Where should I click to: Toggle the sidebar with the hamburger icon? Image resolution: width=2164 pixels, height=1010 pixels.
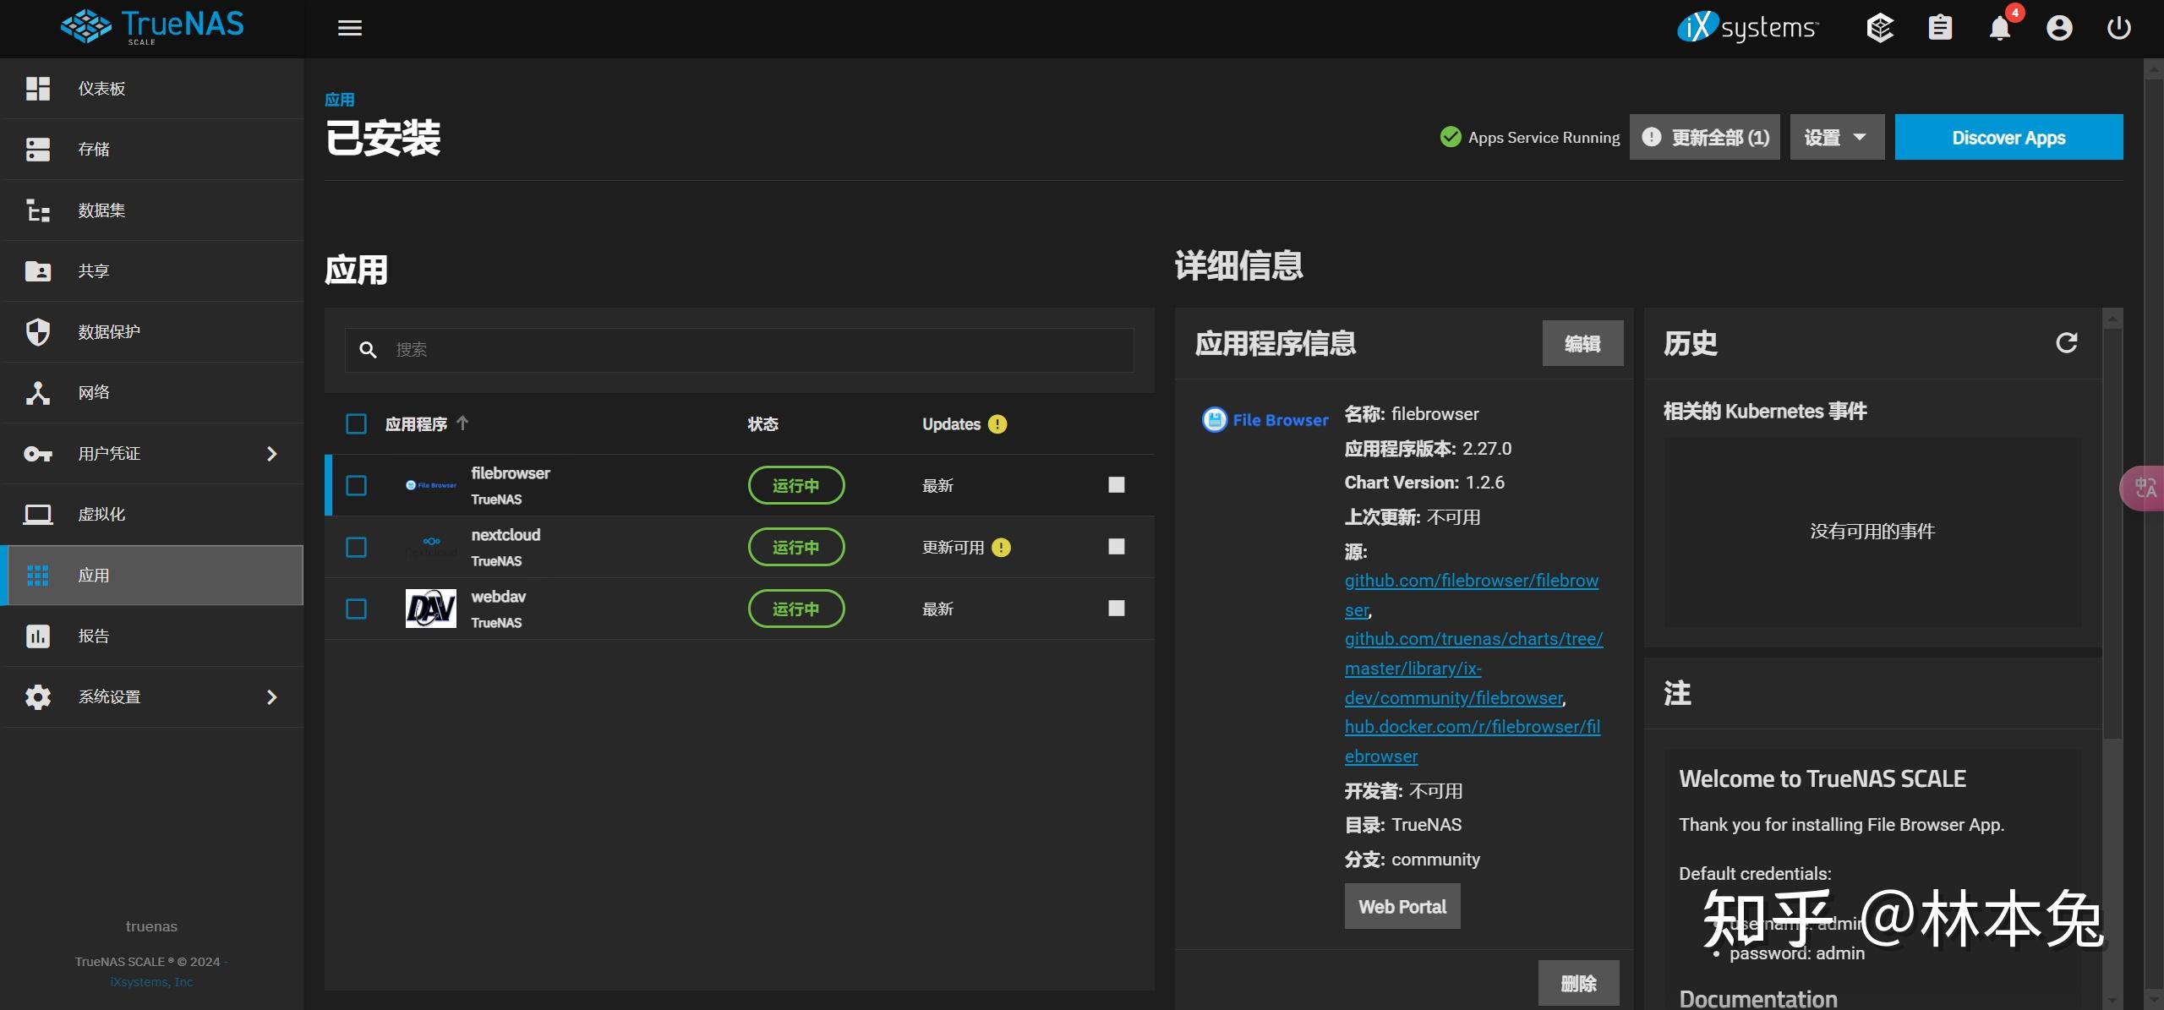349,28
